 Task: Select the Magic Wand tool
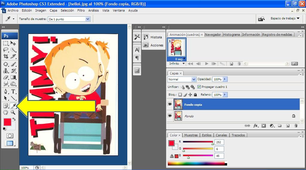coord(13,50)
